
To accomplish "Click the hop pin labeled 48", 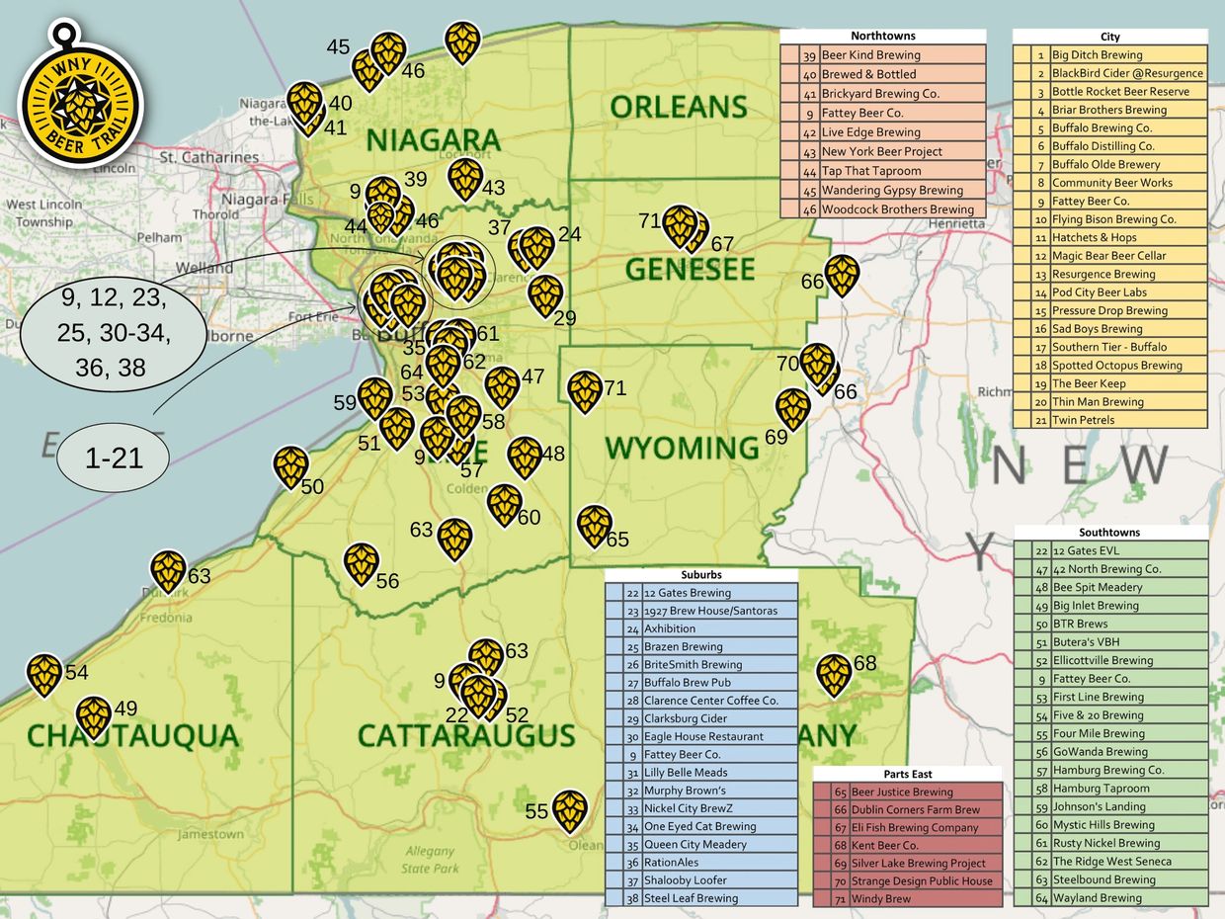I will (x=525, y=458).
